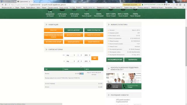187x105 pixels.
Task: Open the From month dropdown showing Apr
Action: pyautogui.click(x=71, y=55)
